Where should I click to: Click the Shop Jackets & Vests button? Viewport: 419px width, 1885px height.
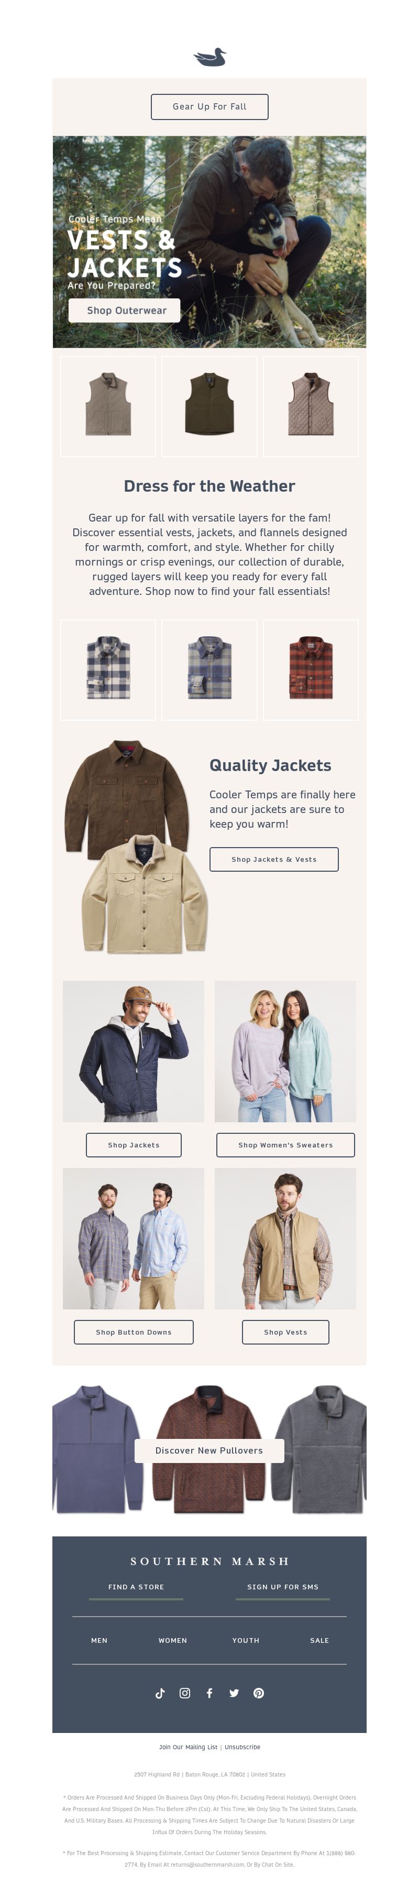point(274,859)
